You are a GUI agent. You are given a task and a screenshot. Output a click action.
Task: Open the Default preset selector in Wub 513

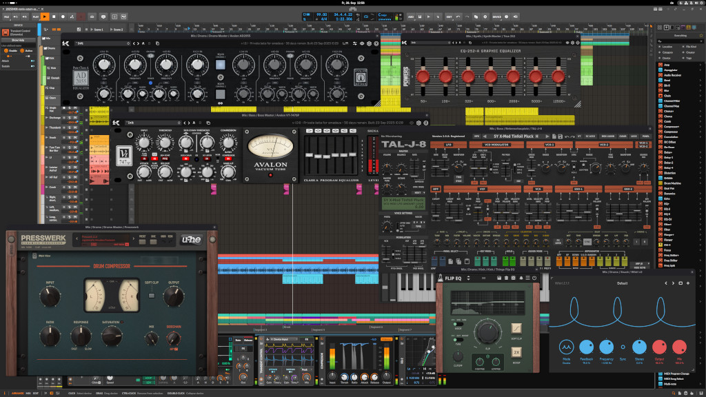[623, 283]
